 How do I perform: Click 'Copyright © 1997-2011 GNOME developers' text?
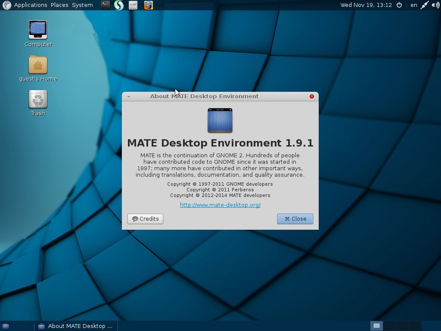pos(220,184)
